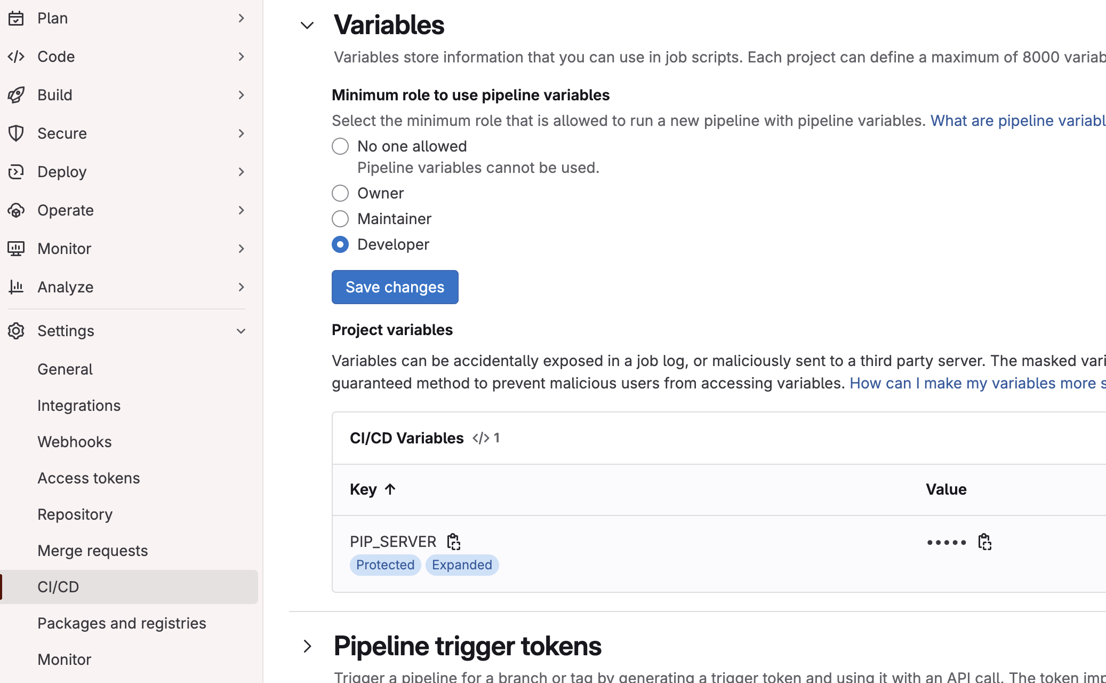Click the Settings gear icon

click(16, 331)
